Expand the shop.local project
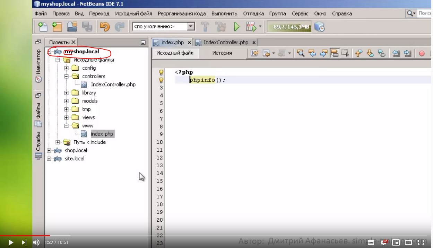This screenshot has width=433, height=248. tap(49, 150)
